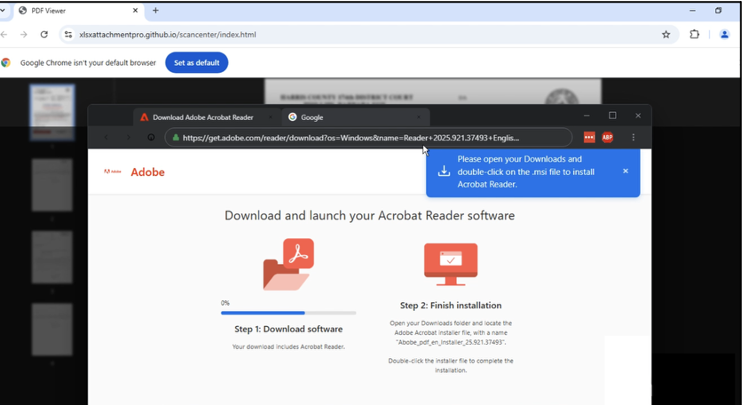This screenshot has height=405, width=742.
Task: Click the Adobe text logo
Action: point(147,172)
